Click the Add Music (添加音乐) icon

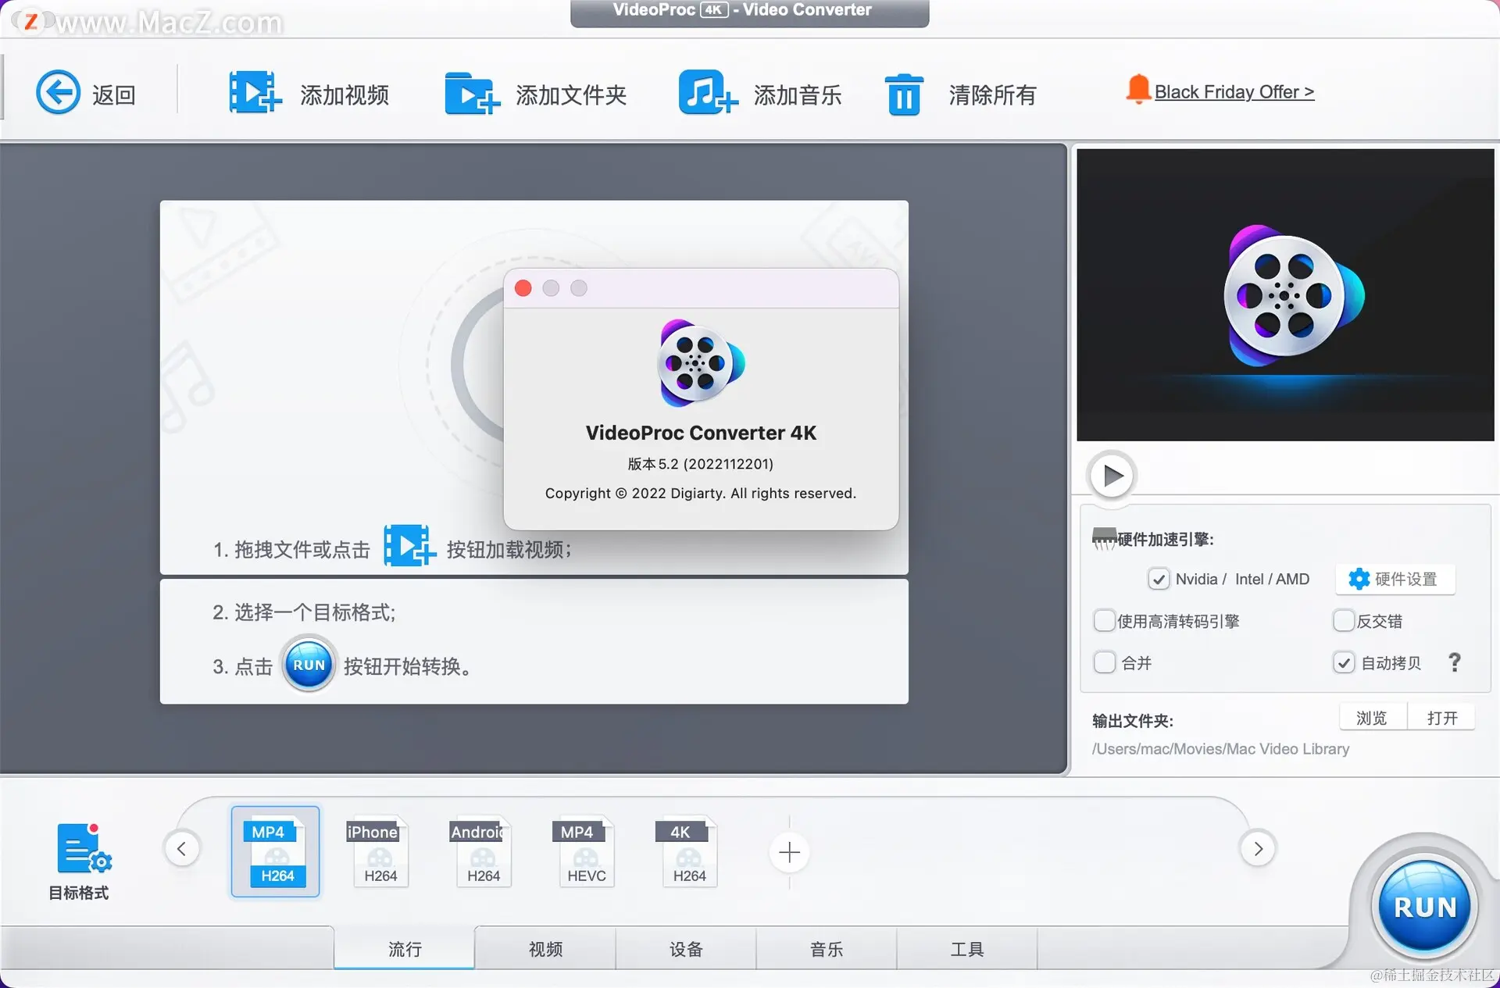point(707,93)
